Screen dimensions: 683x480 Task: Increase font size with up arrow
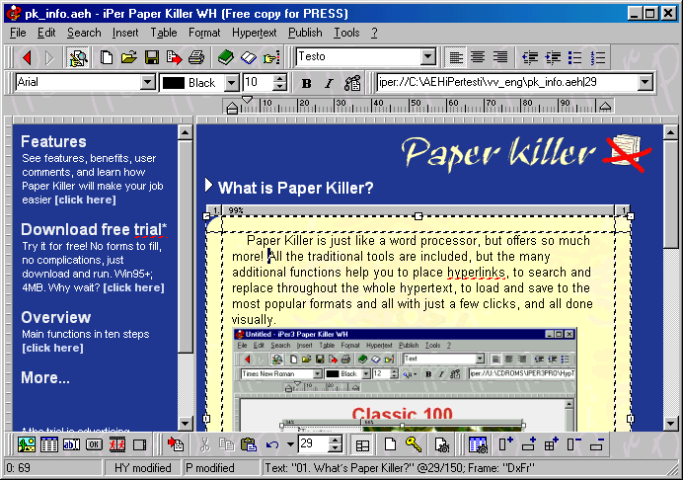coord(281,78)
